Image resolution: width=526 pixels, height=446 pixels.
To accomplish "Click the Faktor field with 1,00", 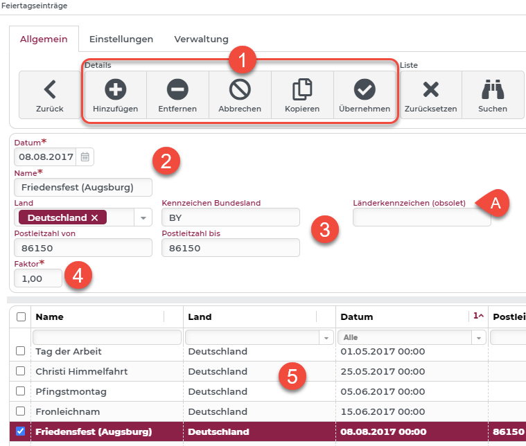I will (x=38, y=278).
